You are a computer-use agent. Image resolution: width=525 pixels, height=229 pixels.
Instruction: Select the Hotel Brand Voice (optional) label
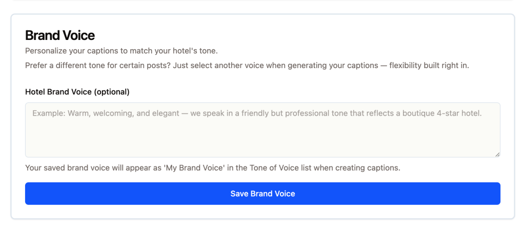pos(77,92)
